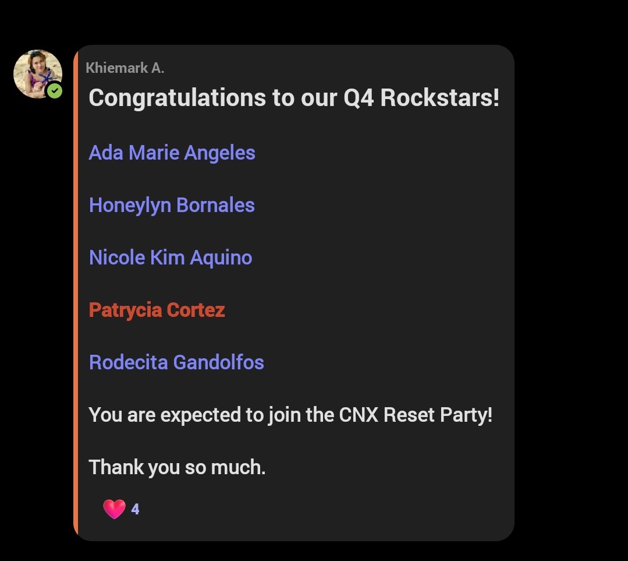Click the orange accent bar beside message
The height and width of the screenshot is (561, 628).
point(76,291)
